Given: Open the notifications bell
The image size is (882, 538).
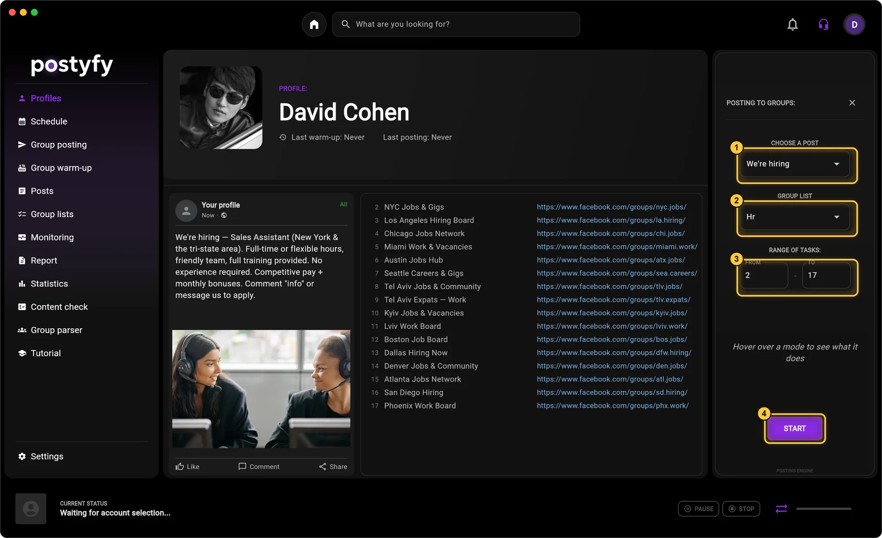Looking at the screenshot, I should click(792, 24).
